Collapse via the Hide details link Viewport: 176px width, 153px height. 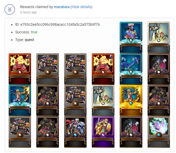(x=82, y=7)
